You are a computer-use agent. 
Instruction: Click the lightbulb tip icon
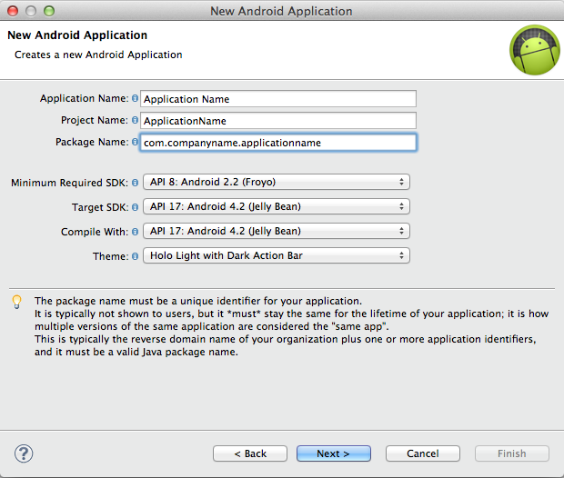pos(16,302)
